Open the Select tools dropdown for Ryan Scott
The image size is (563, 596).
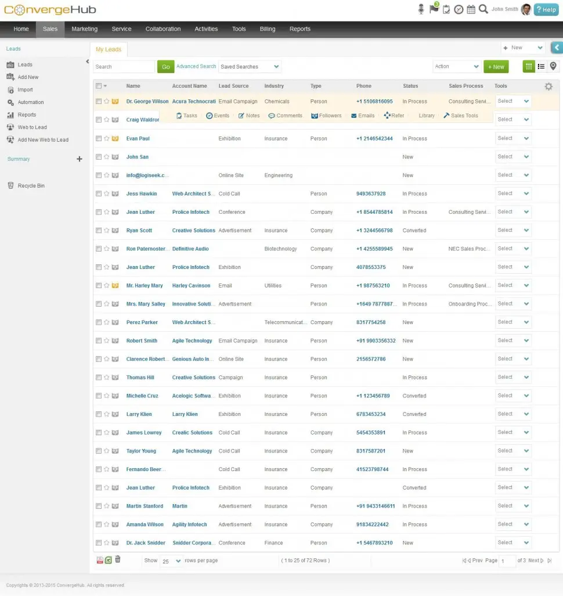513,230
